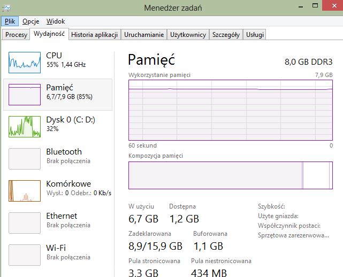
Task: Switch to the Użytkownicy tab
Action: [188, 35]
